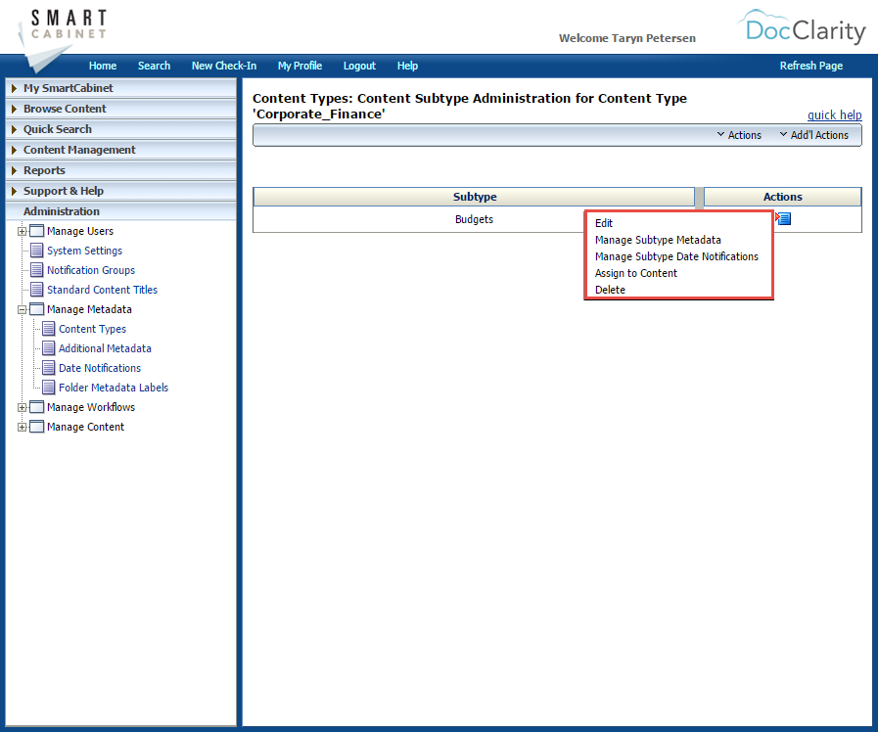The height and width of the screenshot is (732, 878).
Task: Select Edit from the context menu
Action: click(604, 223)
